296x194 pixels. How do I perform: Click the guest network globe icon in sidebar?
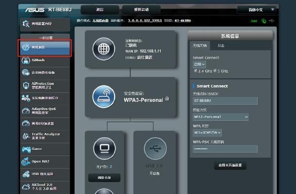point(26,72)
